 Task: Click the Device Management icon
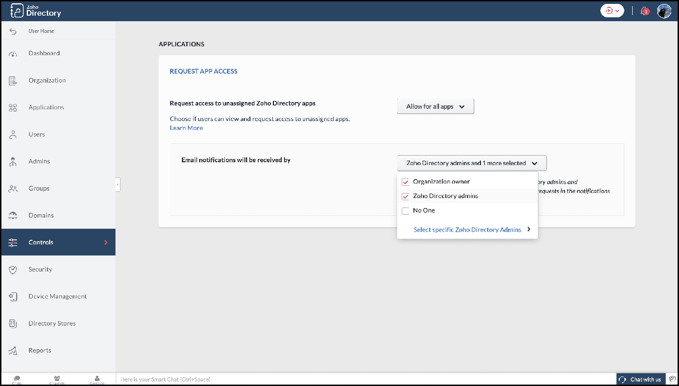(x=13, y=297)
